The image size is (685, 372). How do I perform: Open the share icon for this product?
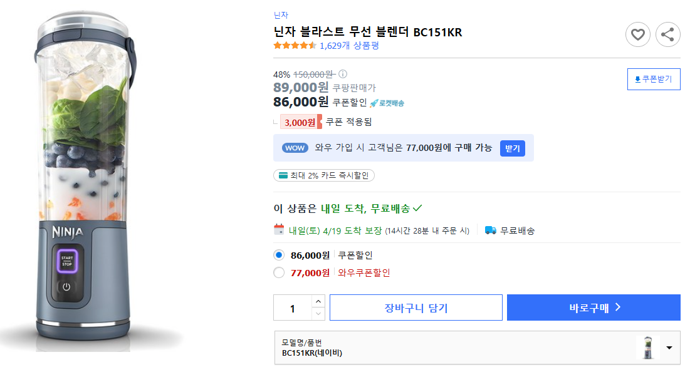[x=667, y=34]
